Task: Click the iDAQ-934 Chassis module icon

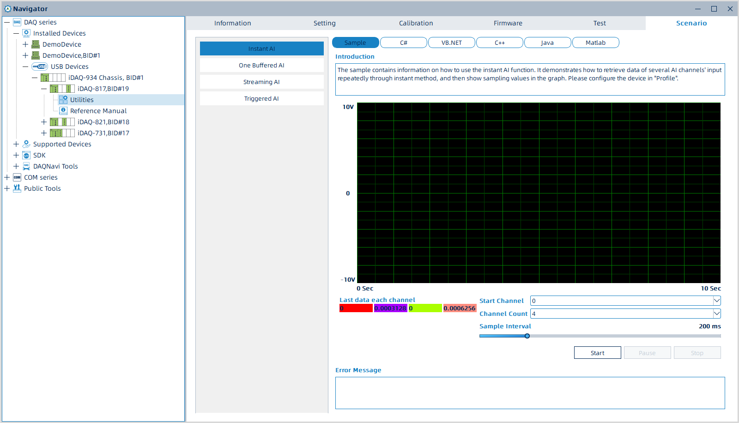Action: (x=53, y=77)
